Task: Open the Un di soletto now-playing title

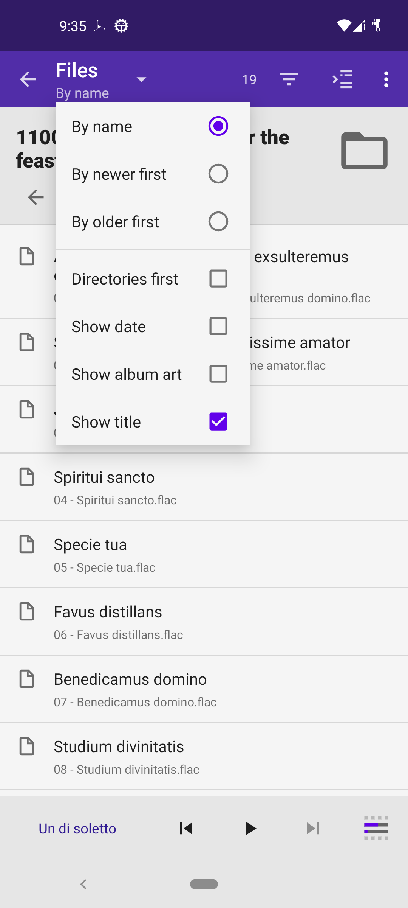Action: coord(77,829)
